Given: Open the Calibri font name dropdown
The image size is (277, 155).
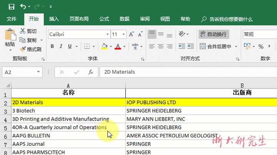Looking at the screenshot, I should click(x=107, y=35).
